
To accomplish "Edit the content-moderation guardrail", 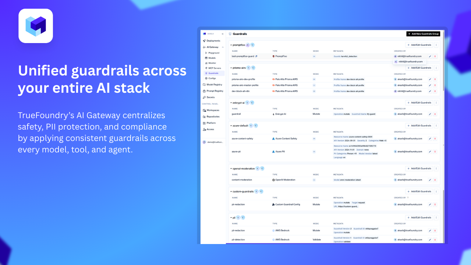I will pos(430,180).
